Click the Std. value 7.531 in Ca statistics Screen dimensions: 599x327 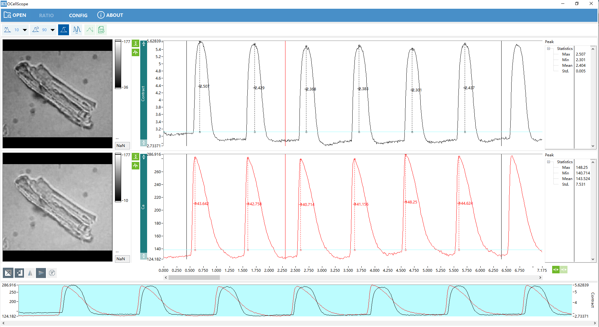click(581, 184)
